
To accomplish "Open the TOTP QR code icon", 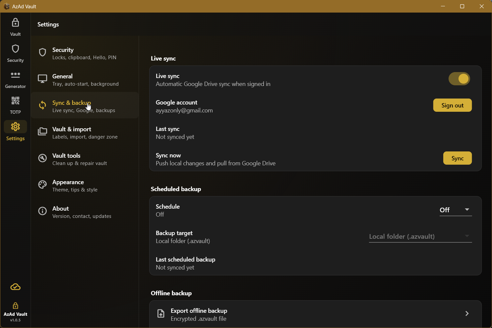I will pyautogui.click(x=15, y=101).
